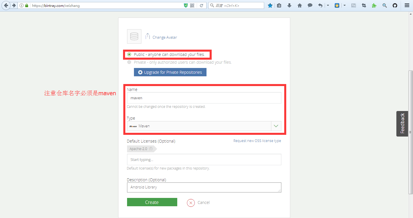Open the downloads arrow icon
The width and height of the screenshot is (413, 218).
289,5
